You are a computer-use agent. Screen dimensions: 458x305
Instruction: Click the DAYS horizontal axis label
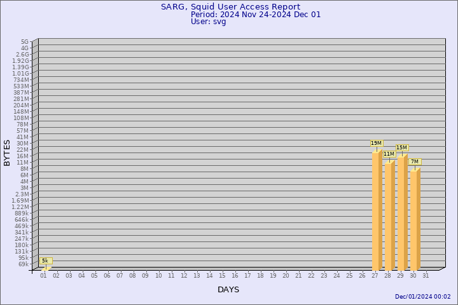pyautogui.click(x=228, y=290)
